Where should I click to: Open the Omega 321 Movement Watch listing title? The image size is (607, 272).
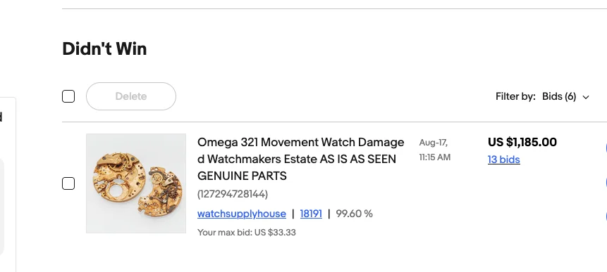coord(301,159)
